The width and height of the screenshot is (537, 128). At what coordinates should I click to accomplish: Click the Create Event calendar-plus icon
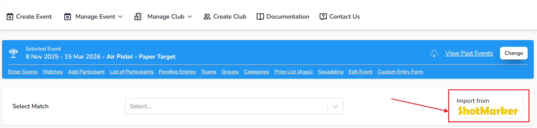10,17
